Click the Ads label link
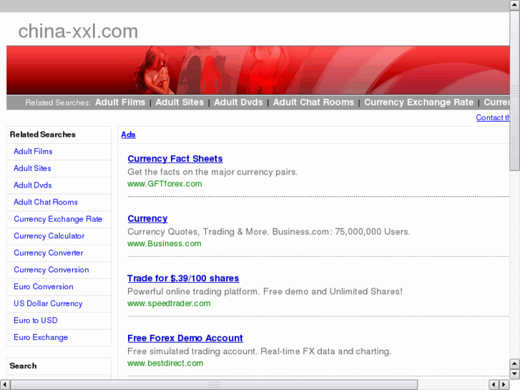This screenshot has width=520, height=390. [x=128, y=135]
